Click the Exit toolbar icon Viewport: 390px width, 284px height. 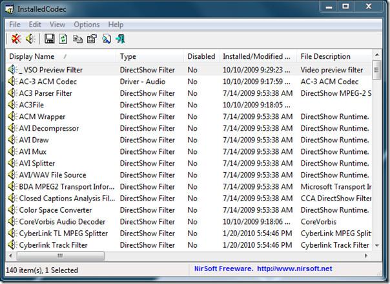pos(121,39)
